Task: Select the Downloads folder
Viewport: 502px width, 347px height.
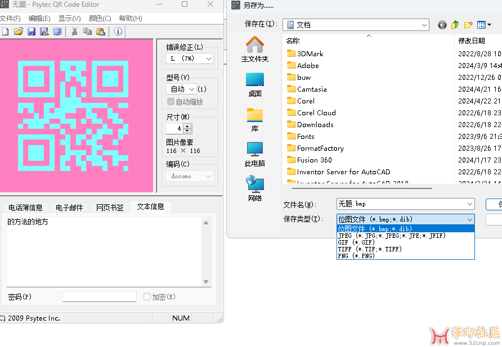Action: point(310,125)
